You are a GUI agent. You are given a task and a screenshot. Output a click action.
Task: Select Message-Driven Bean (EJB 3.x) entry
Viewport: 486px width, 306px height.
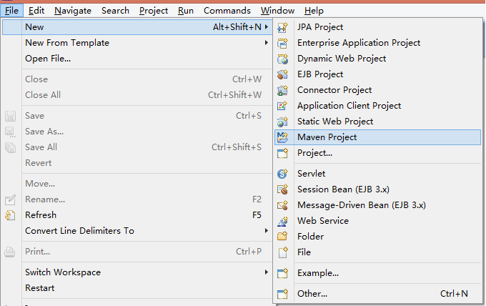(377, 205)
